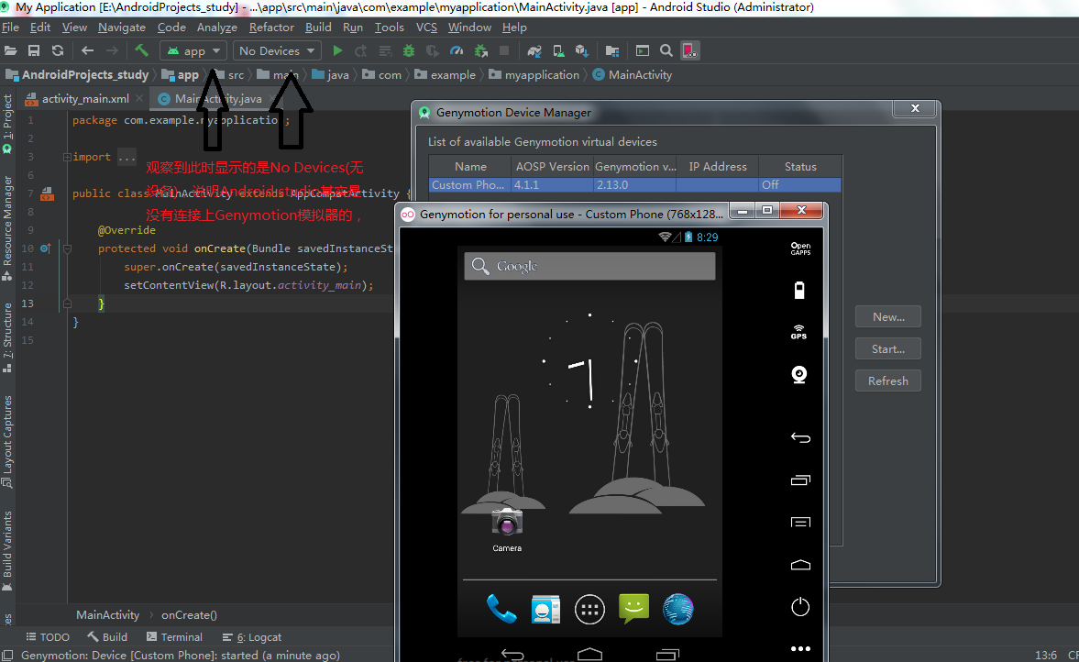Click the Start... button in Device Manager
Image resolution: width=1079 pixels, height=662 pixels.
[x=887, y=349]
